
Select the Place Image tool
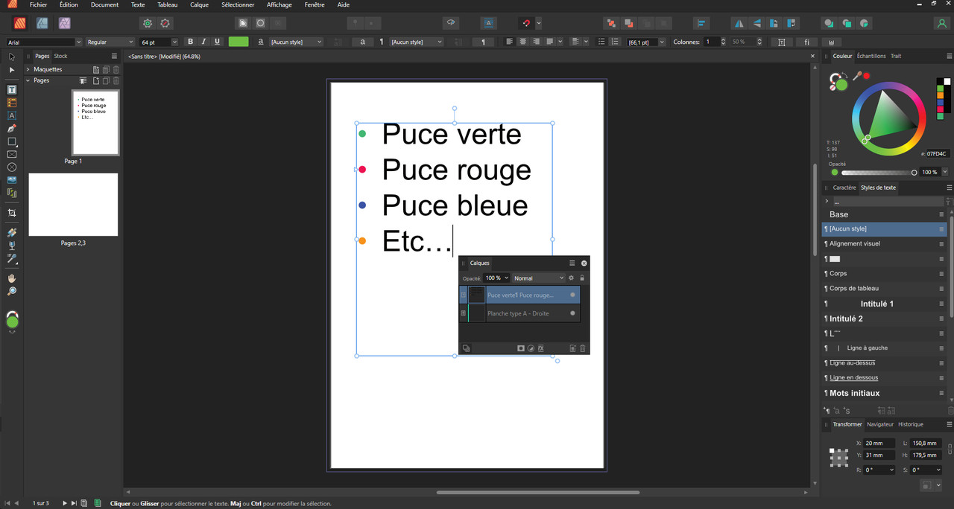pos(12,180)
